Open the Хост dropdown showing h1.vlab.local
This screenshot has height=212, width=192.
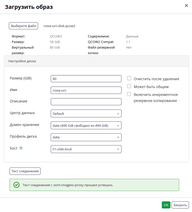86,149
